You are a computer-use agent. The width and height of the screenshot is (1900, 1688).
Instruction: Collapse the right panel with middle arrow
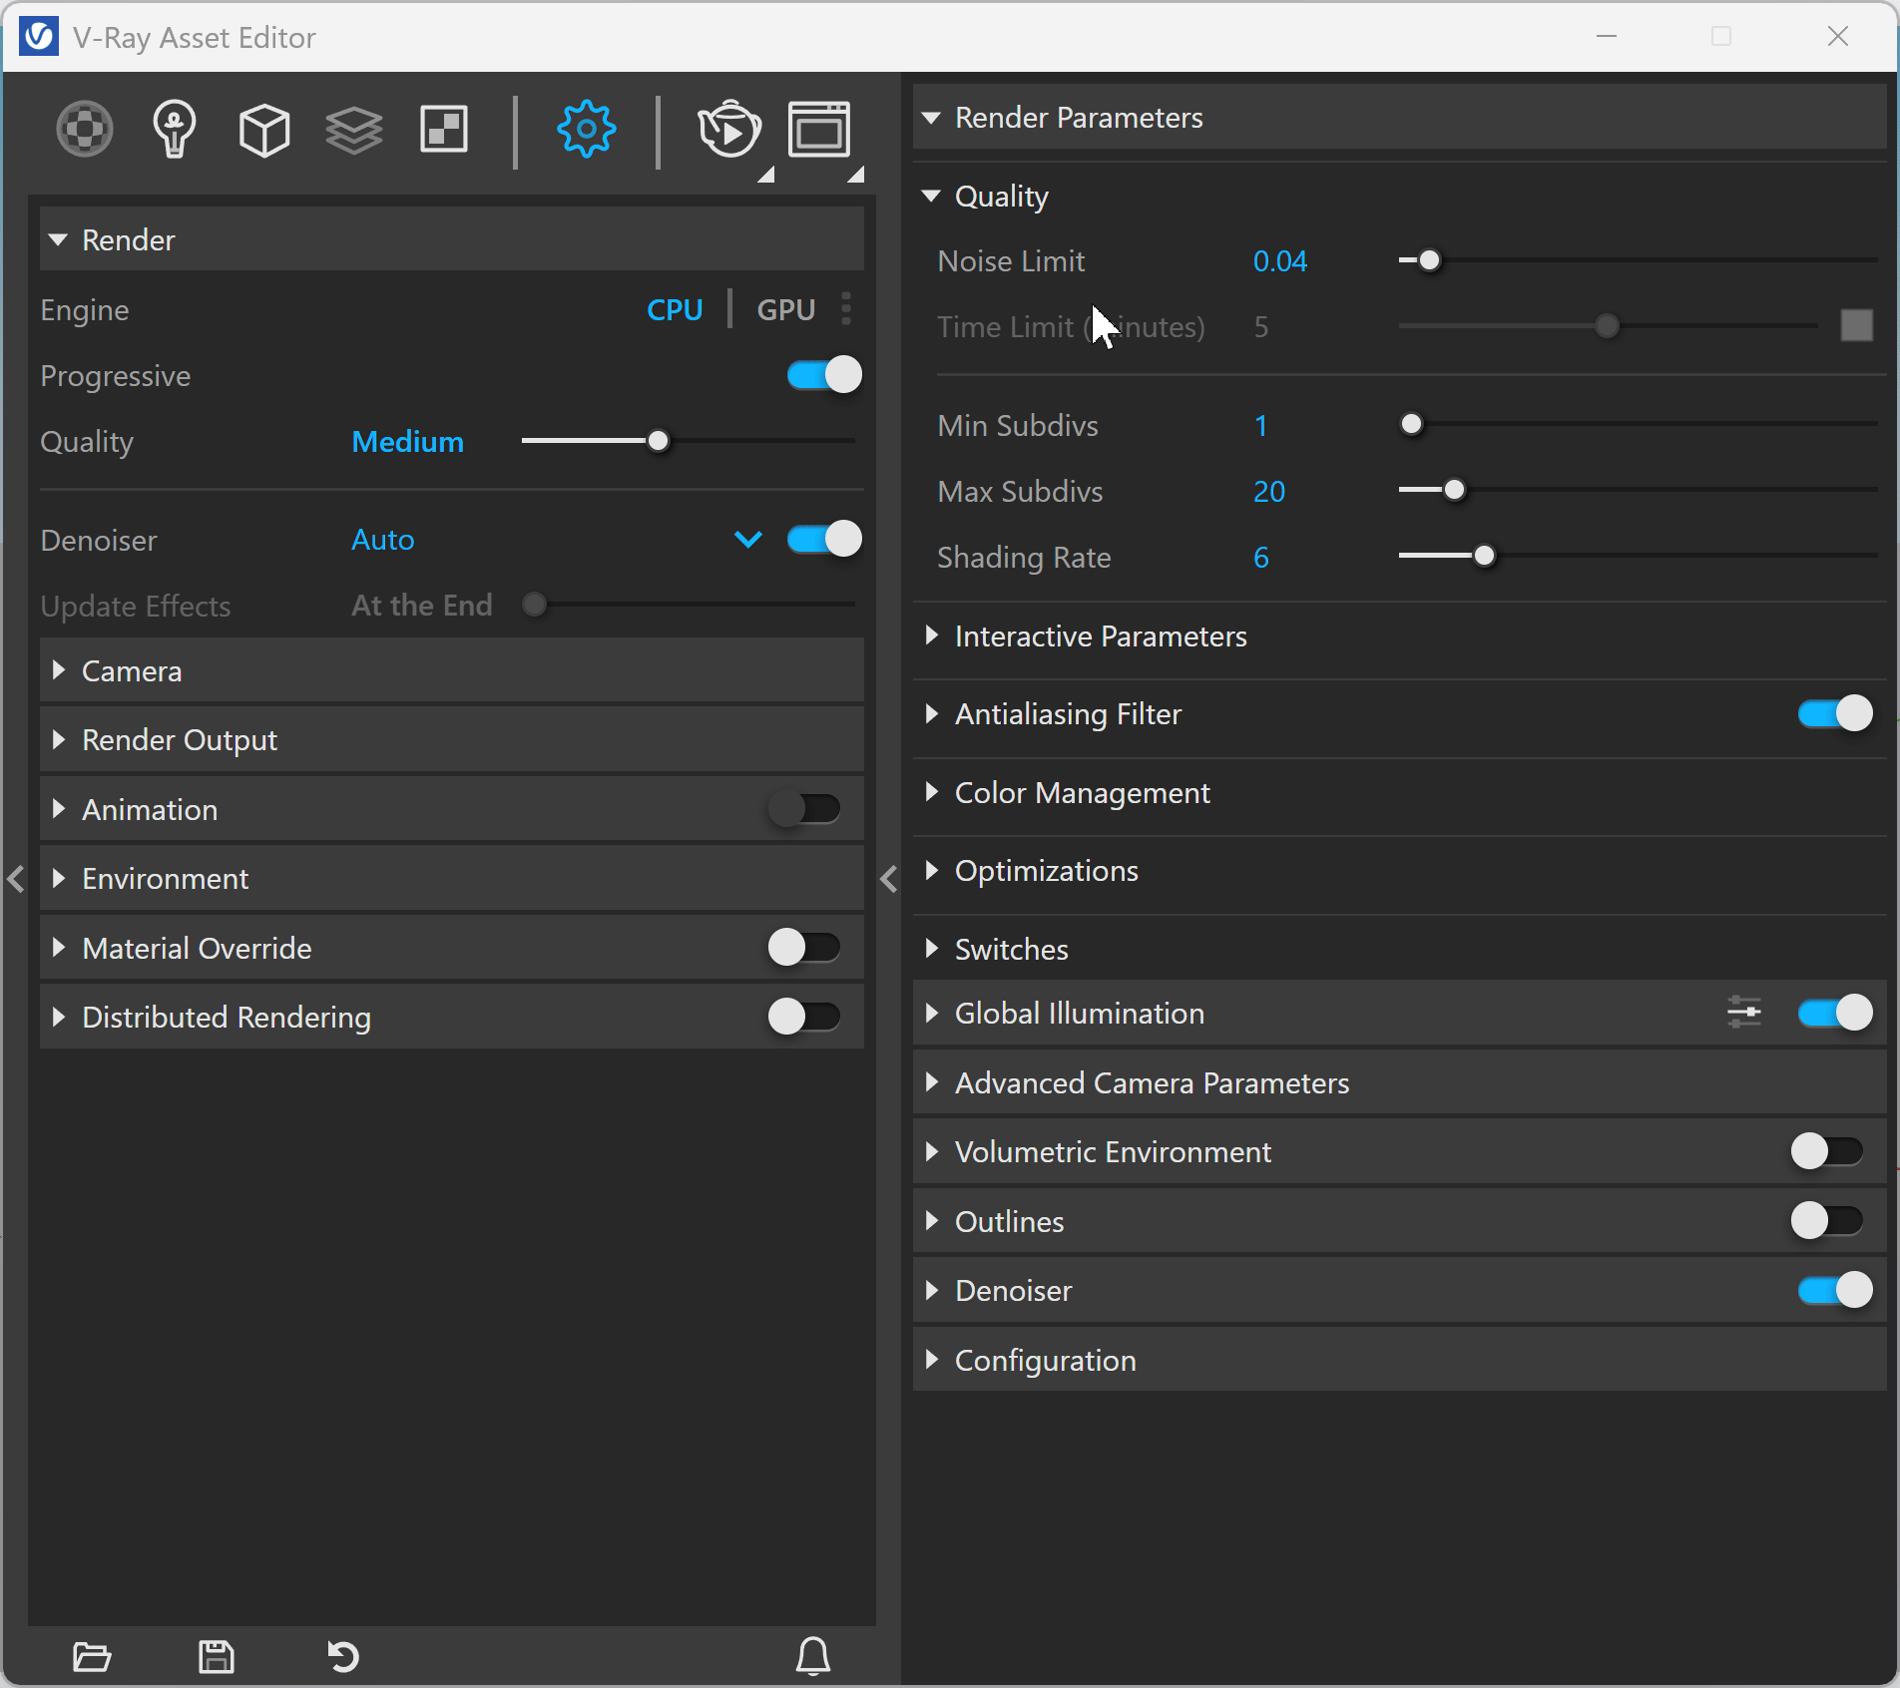pyautogui.click(x=889, y=879)
